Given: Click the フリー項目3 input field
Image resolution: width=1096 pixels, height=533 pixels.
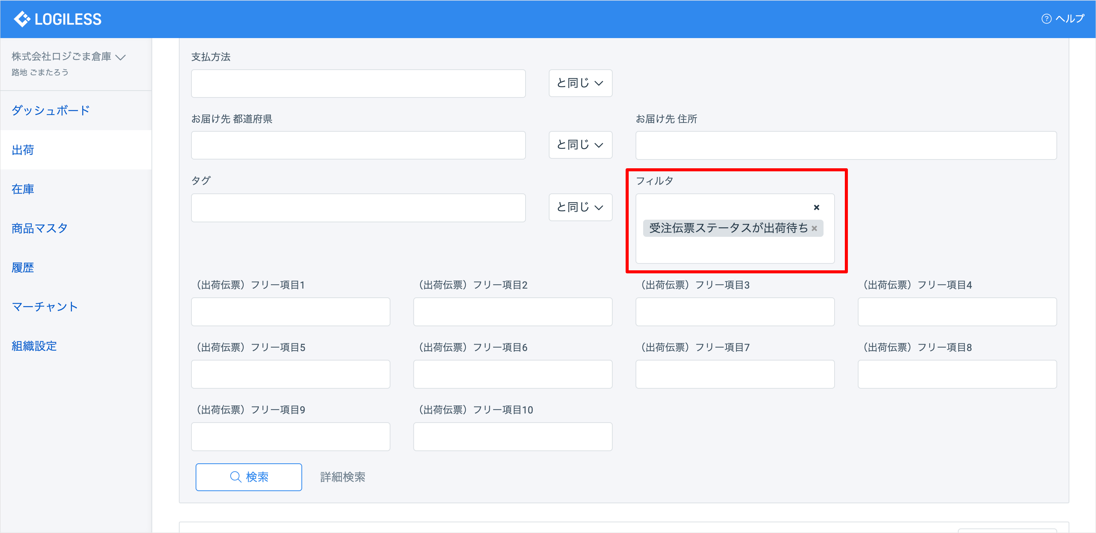Looking at the screenshot, I should pos(735,312).
